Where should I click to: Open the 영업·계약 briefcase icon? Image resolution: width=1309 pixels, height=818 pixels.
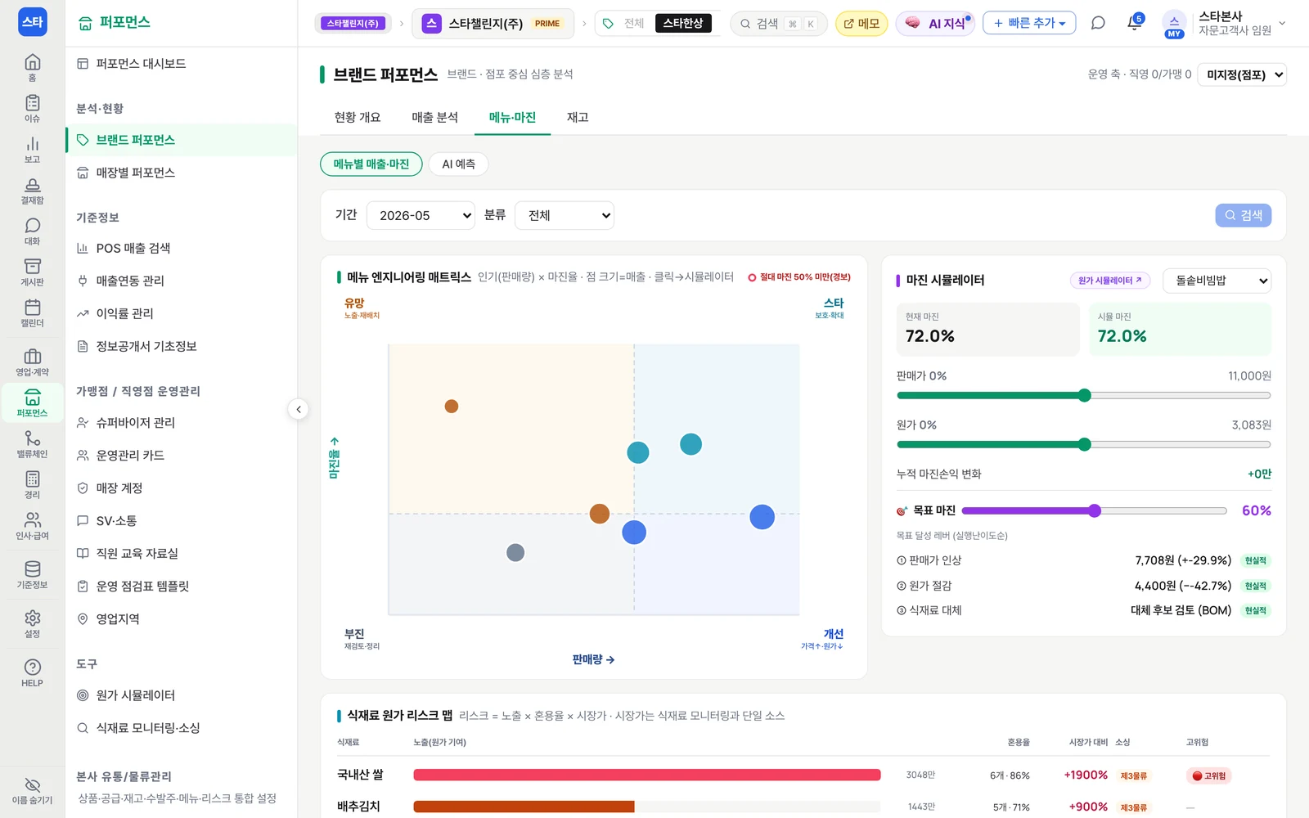[x=32, y=362]
